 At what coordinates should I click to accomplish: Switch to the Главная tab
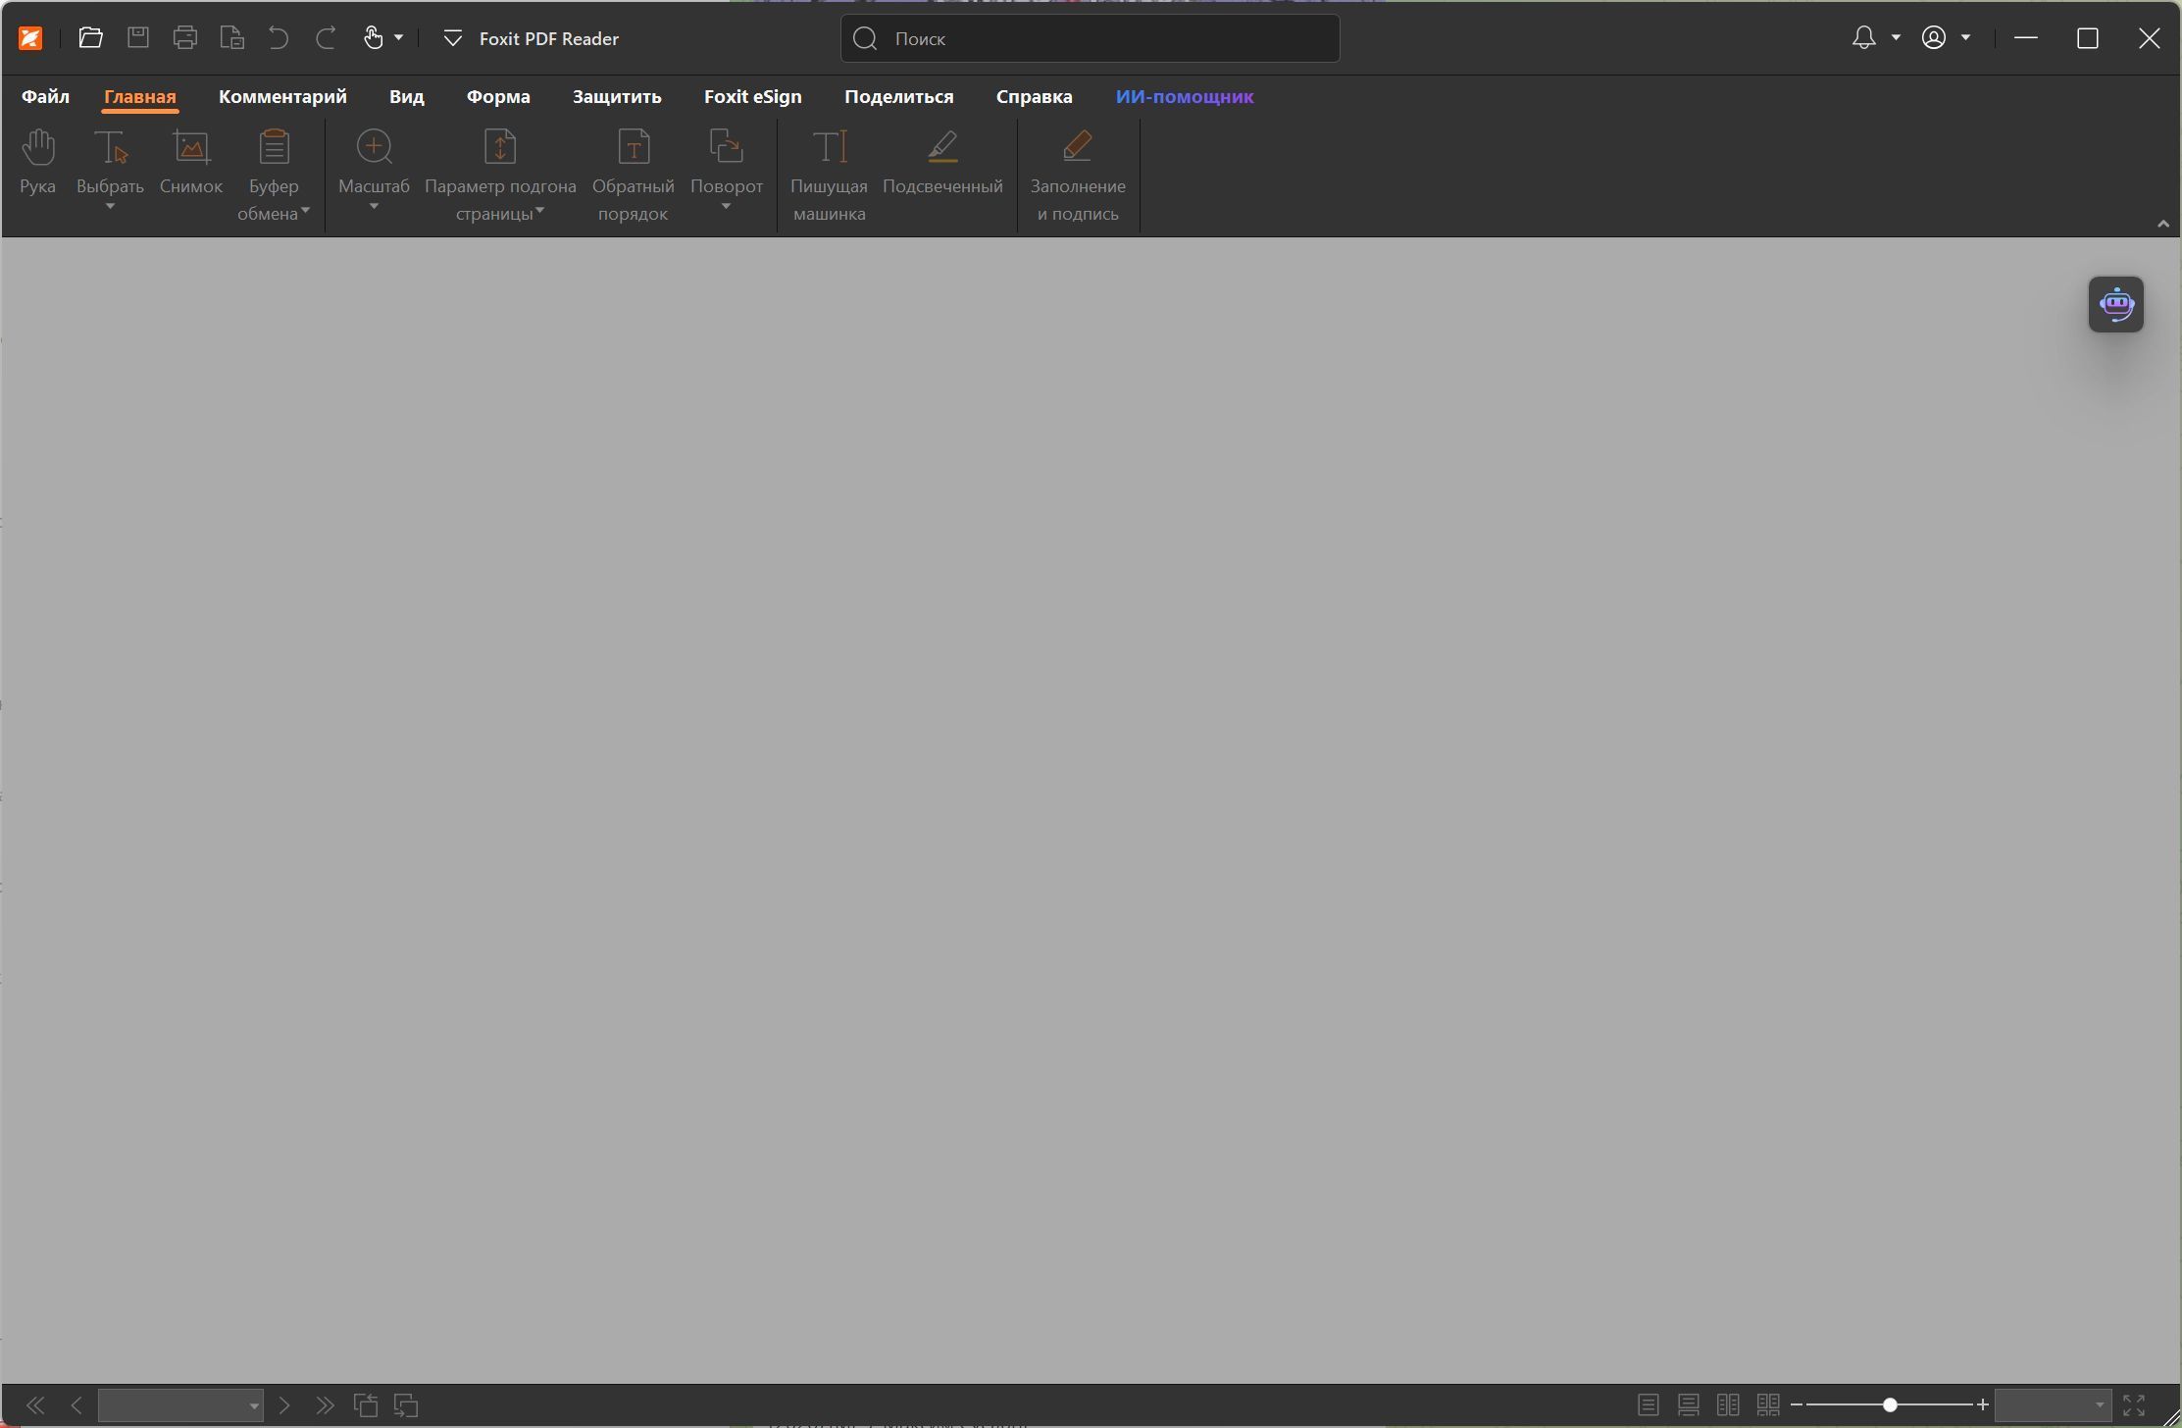tap(140, 96)
